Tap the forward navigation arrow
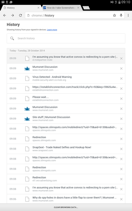 [13, 15]
